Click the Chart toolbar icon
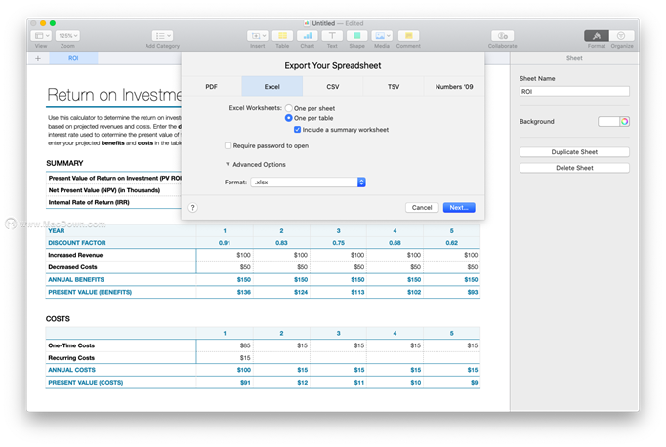This screenshot has height=447, width=666. click(308, 36)
